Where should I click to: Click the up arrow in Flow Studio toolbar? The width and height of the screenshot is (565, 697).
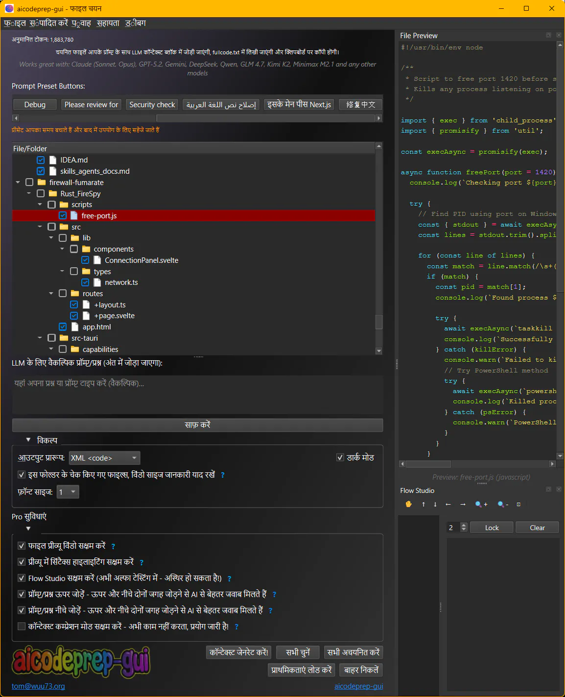click(424, 504)
